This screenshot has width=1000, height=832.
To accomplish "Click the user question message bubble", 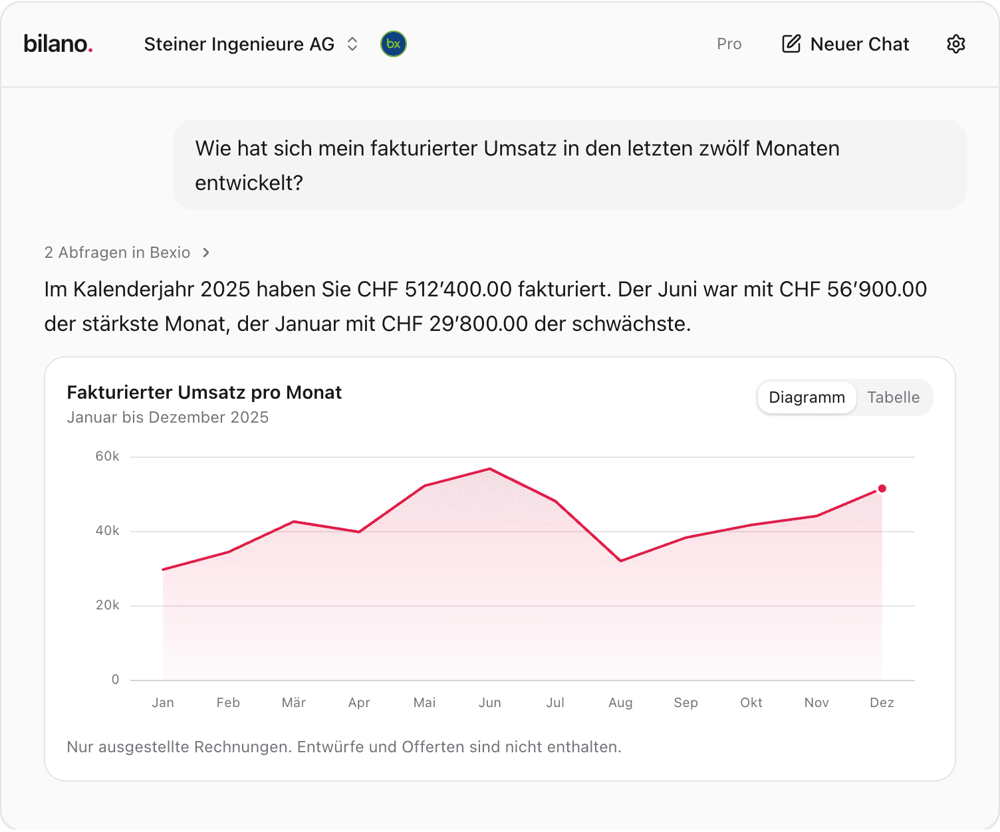I will [570, 165].
